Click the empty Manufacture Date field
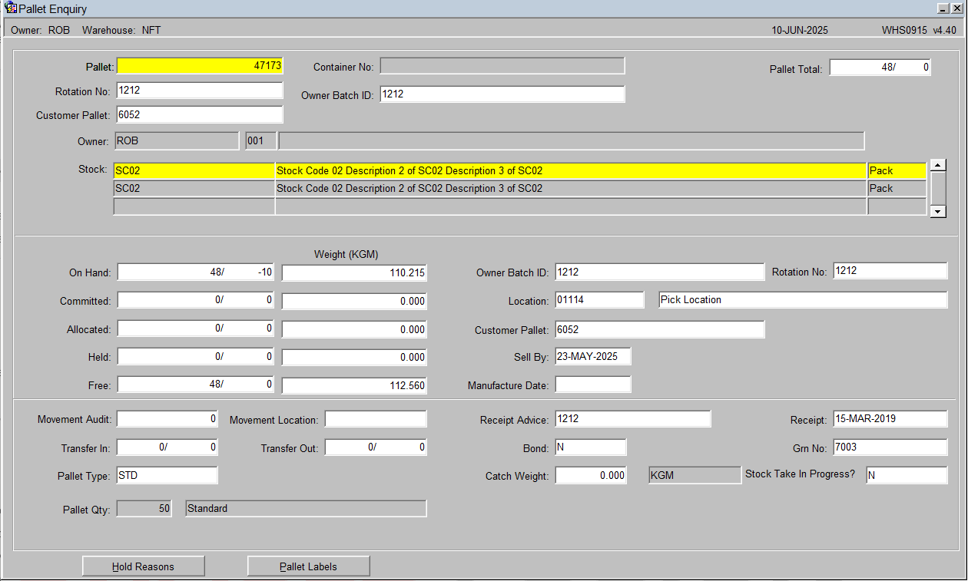Image resolution: width=968 pixels, height=581 pixels. [x=592, y=385]
